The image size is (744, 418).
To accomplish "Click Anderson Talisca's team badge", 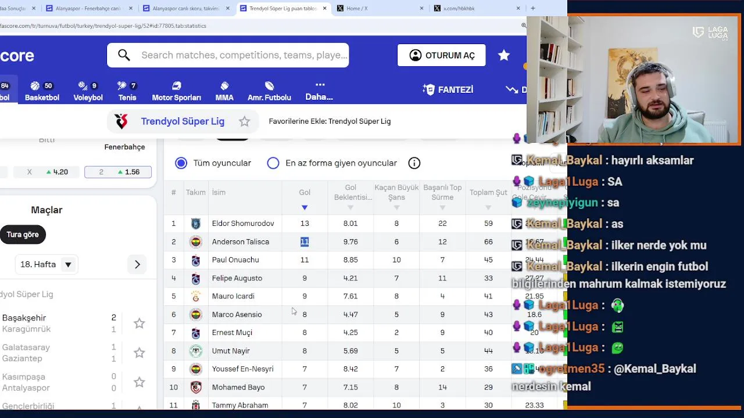I will [x=196, y=242].
